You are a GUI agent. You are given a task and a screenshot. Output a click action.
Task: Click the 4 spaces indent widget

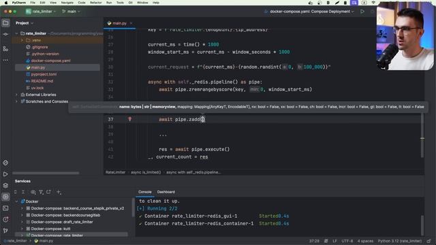tap(365, 241)
